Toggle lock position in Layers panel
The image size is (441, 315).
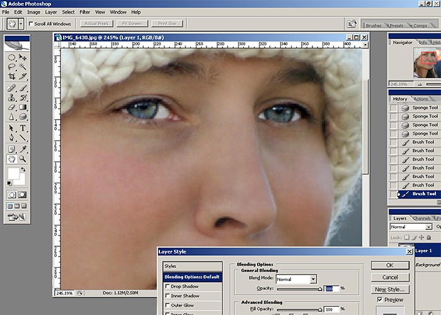(x=421, y=238)
